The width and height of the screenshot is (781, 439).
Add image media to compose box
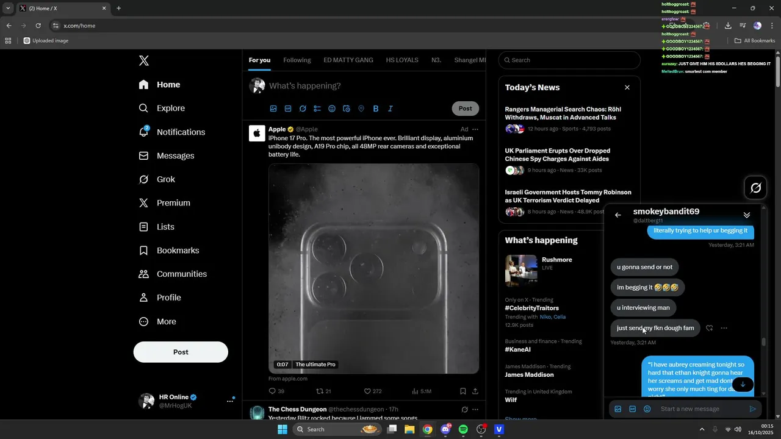pos(273,109)
